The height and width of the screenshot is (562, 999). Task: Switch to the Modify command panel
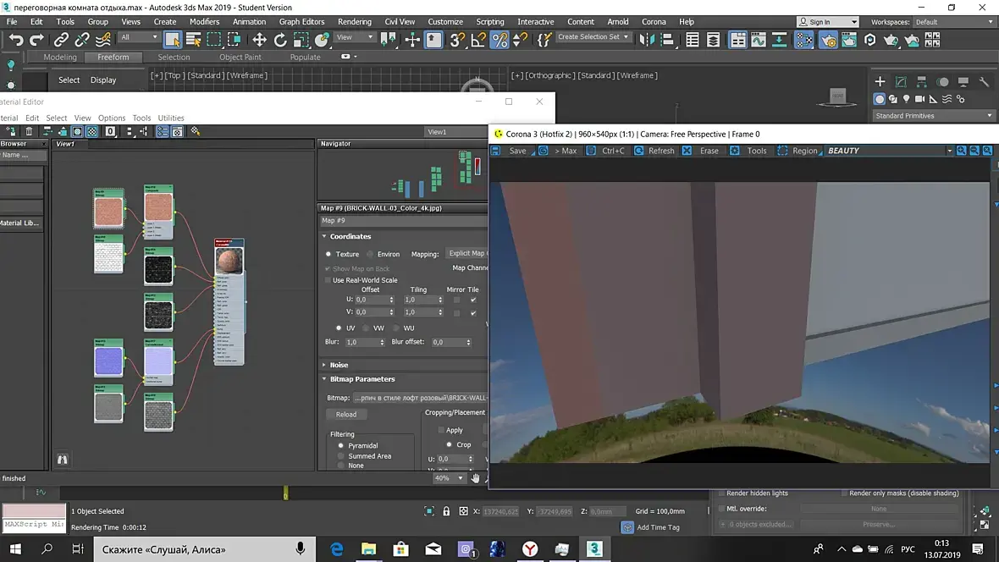click(901, 82)
